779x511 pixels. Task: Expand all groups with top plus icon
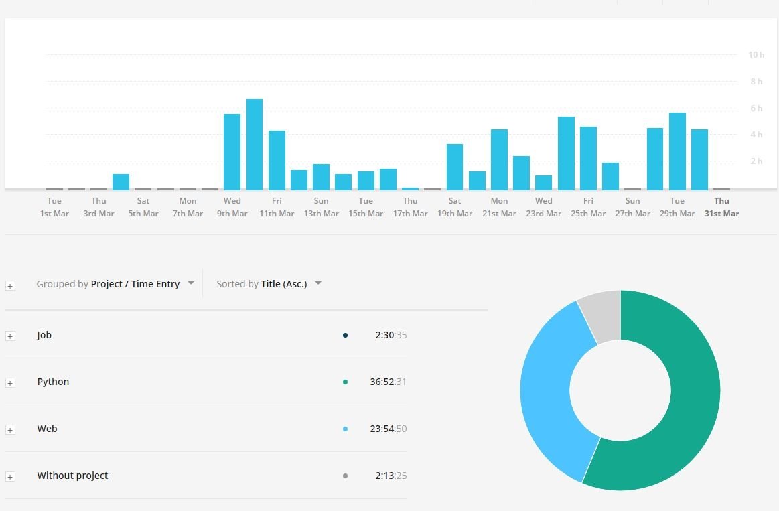[x=10, y=285]
